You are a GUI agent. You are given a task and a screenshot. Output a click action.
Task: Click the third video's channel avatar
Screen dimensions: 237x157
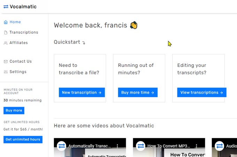point(220,146)
